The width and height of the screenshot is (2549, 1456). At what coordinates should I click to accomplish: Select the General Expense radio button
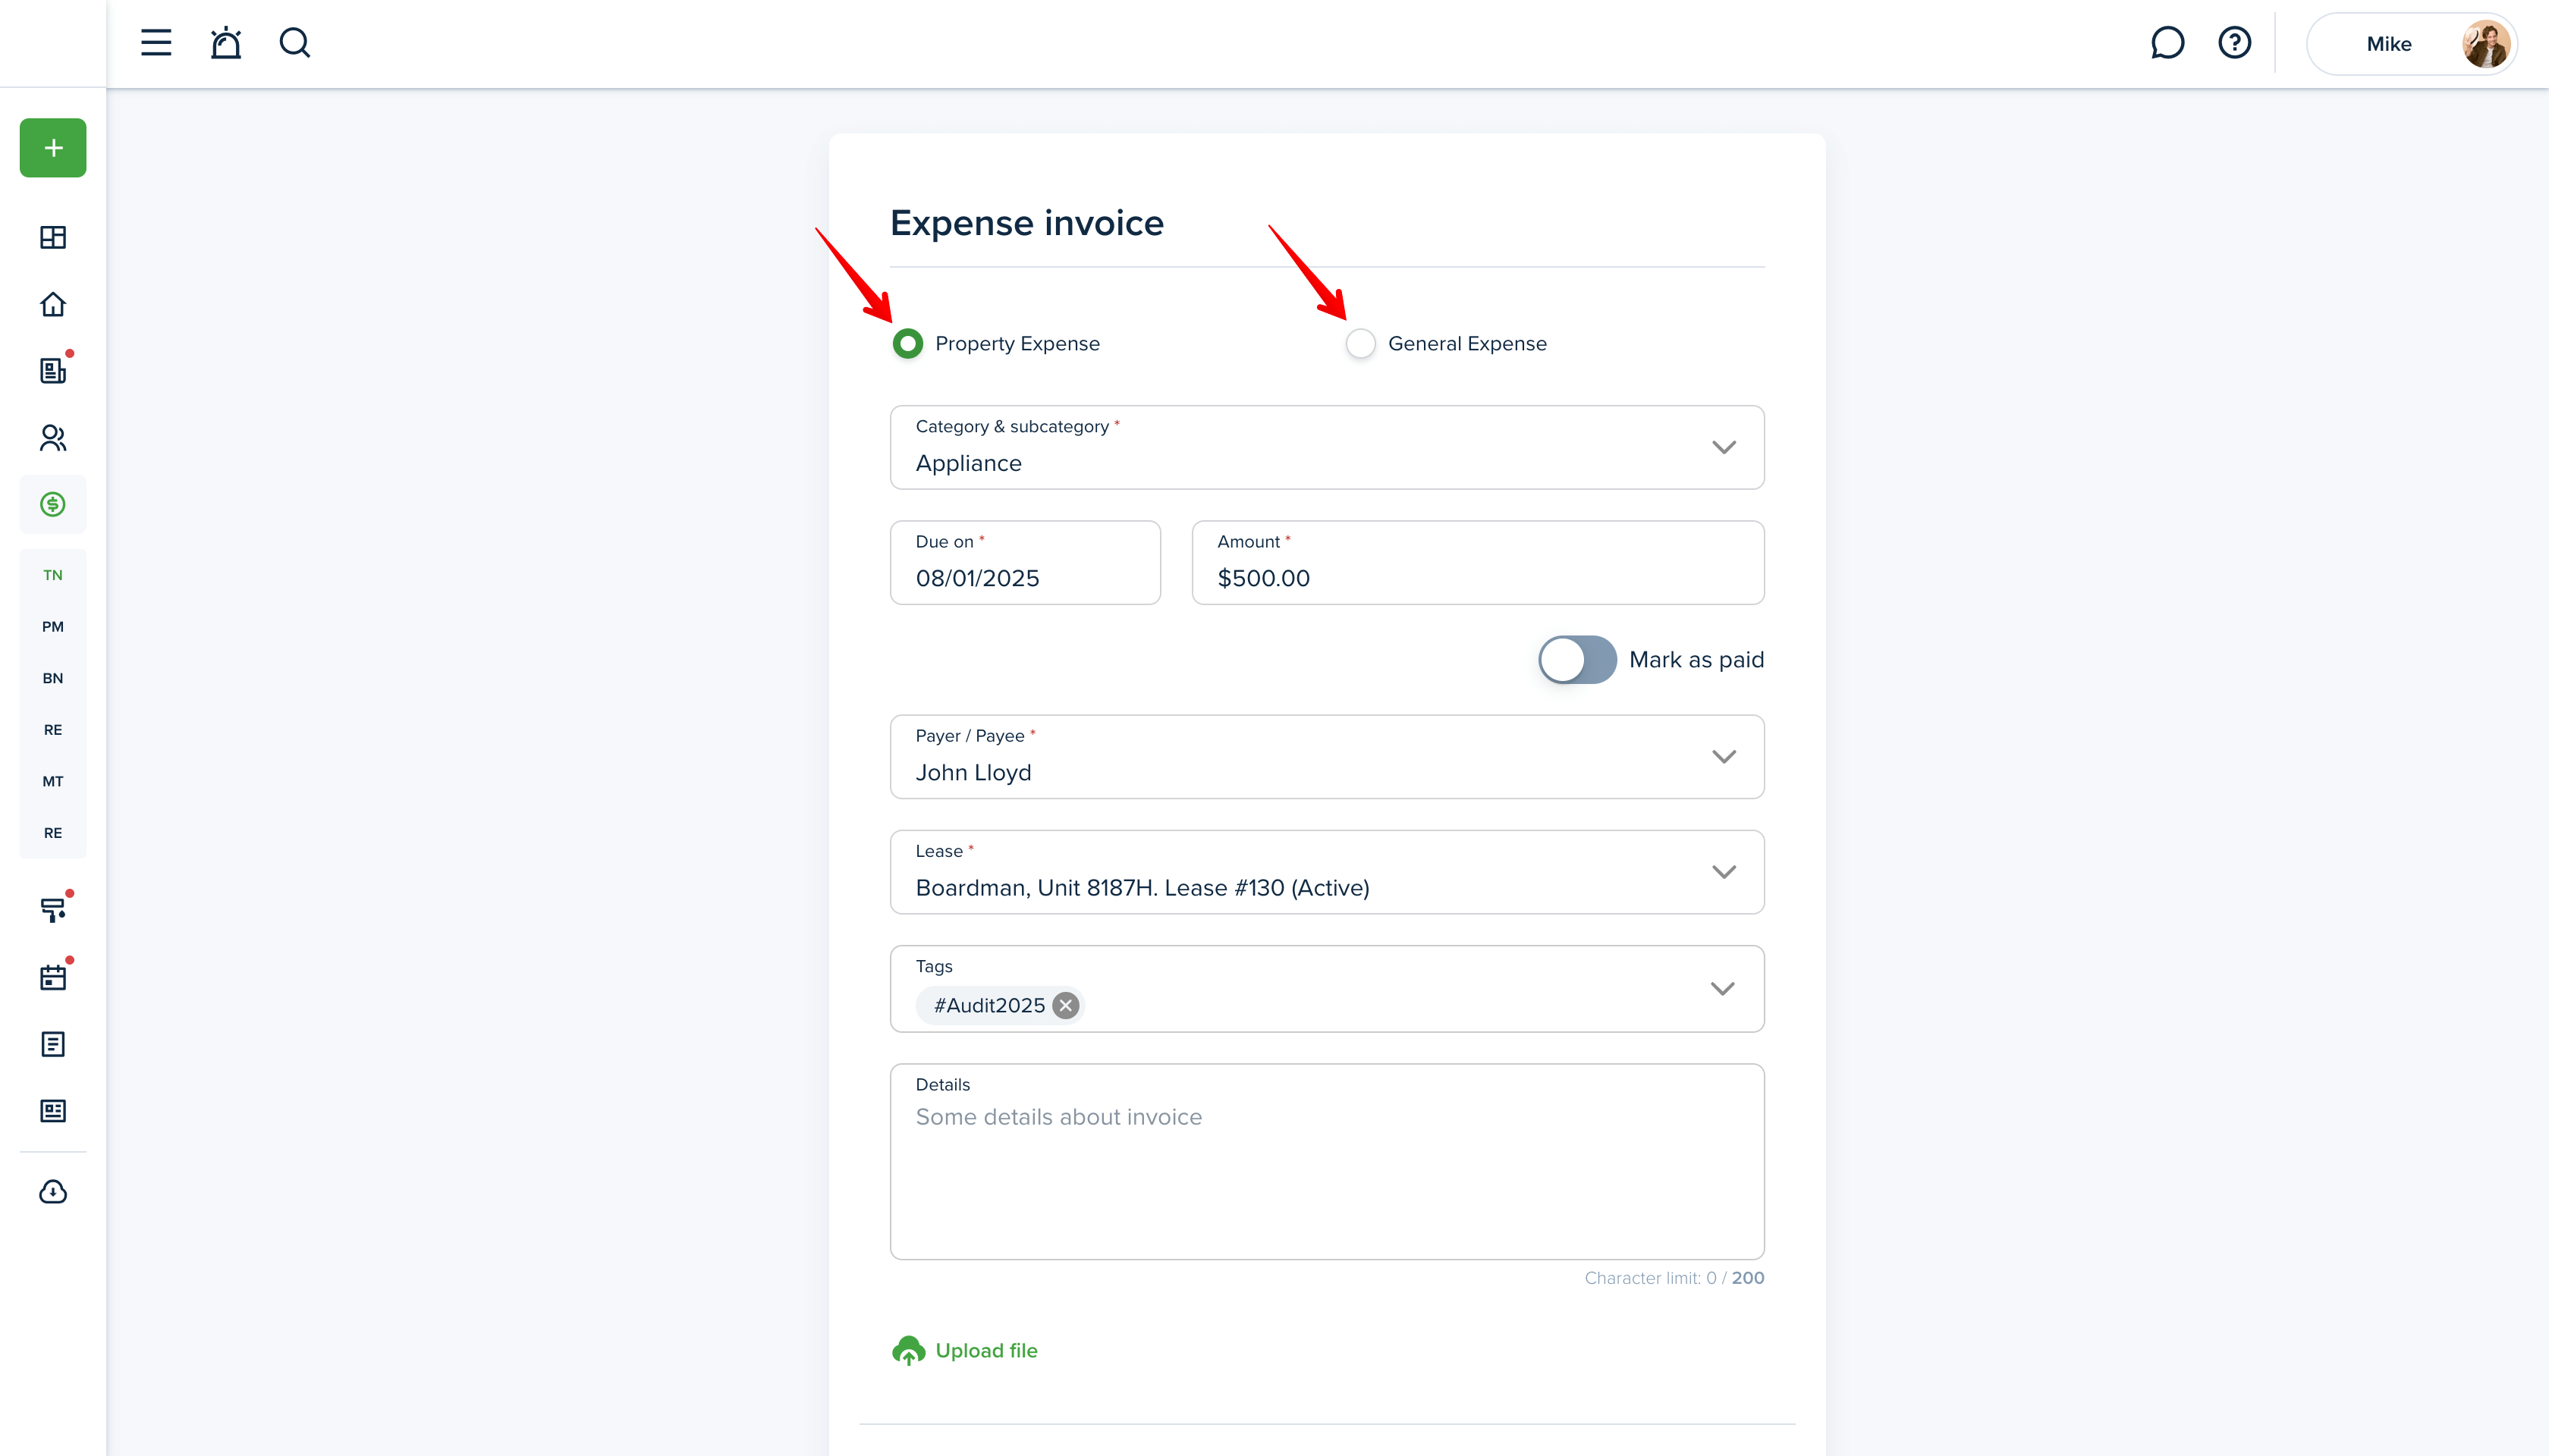(1360, 344)
